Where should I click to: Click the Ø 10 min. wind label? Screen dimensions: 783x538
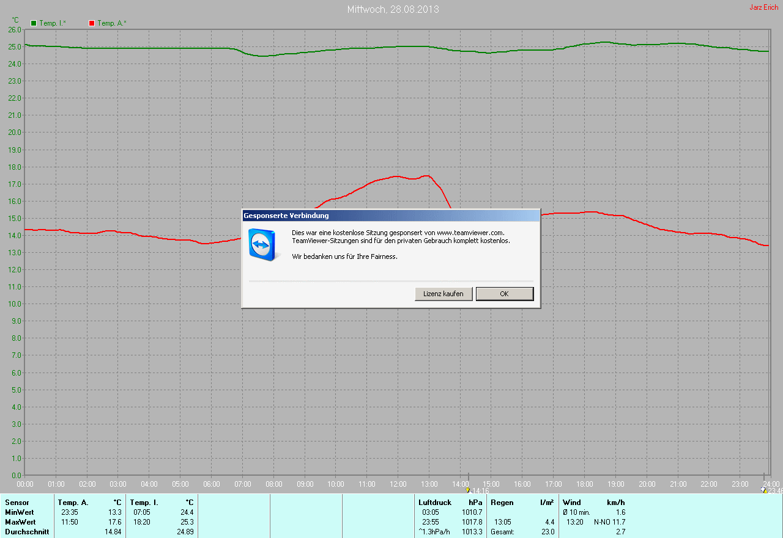click(576, 512)
